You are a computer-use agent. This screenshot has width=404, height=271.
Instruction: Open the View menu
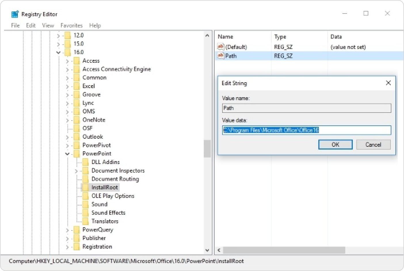click(x=48, y=25)
